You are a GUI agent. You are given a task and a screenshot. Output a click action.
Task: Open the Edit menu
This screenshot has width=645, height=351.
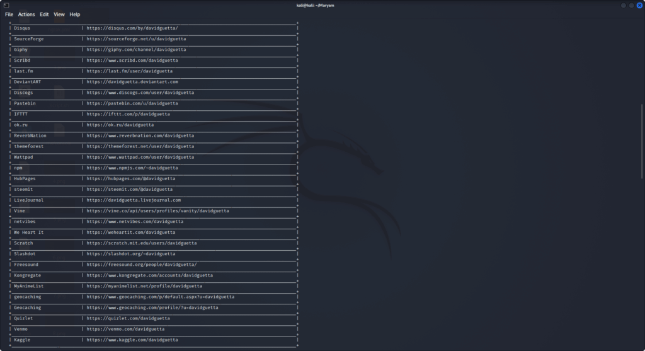(44, 14)
